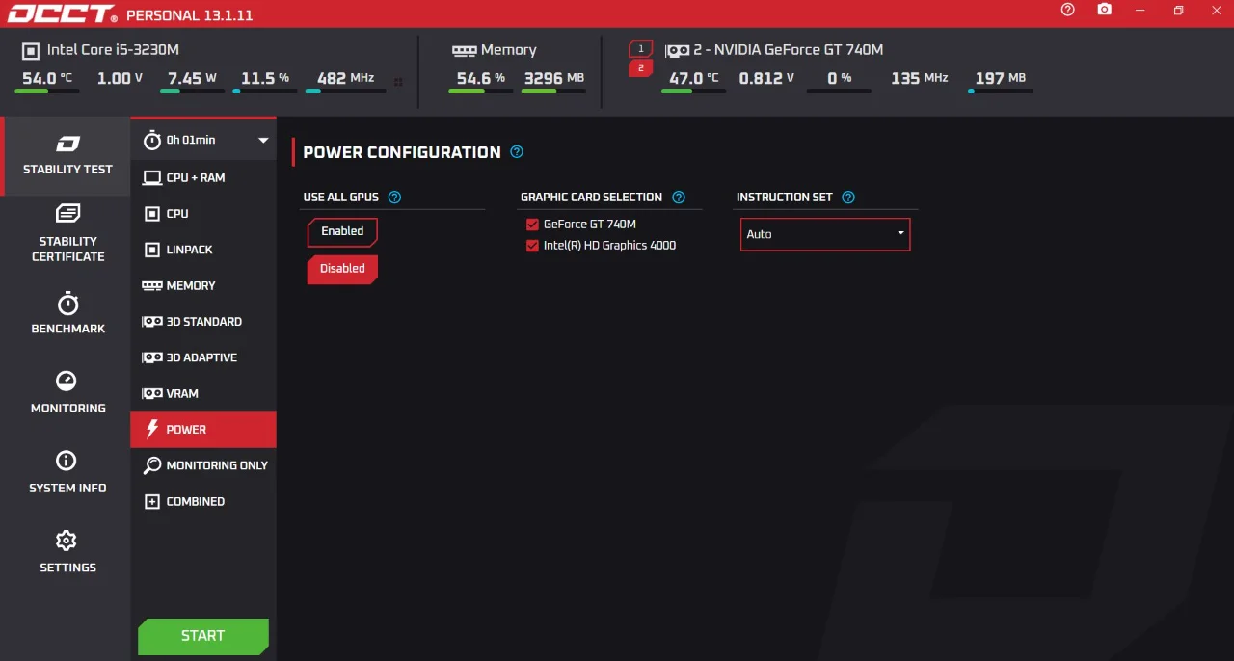1234x661 pixels.
Task: Open the help question mark in title bar
Action: pyautogui.click(x=1067, y=10)
